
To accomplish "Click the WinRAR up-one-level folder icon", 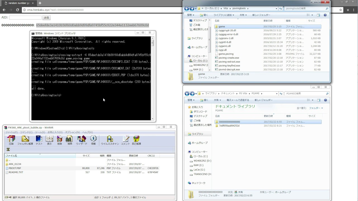I will tap(8, 150).
